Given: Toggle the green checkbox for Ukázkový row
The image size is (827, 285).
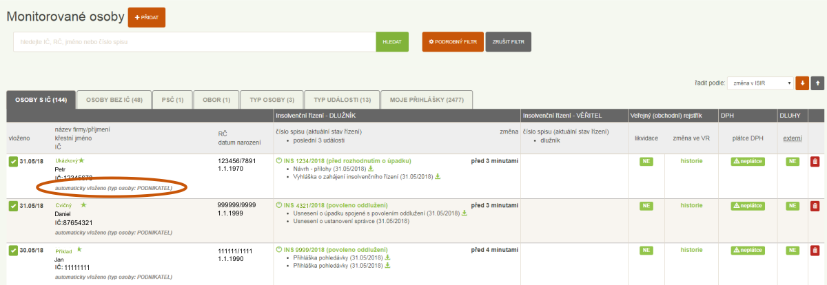Looking at the screenshot, I should [x=13, y=162].
